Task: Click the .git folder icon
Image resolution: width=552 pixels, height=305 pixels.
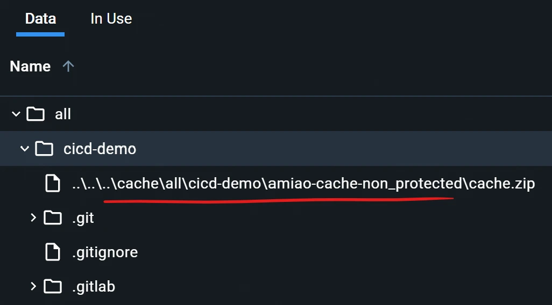Action: coord(53,217)
